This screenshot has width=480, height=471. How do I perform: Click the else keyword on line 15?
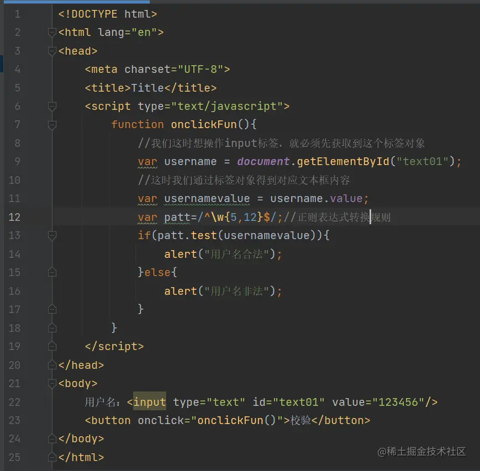157,272
